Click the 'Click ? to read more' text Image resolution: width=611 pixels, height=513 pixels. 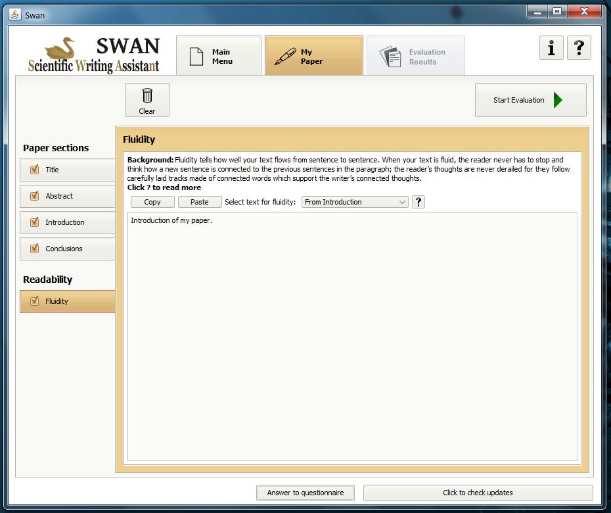[164, 187]
